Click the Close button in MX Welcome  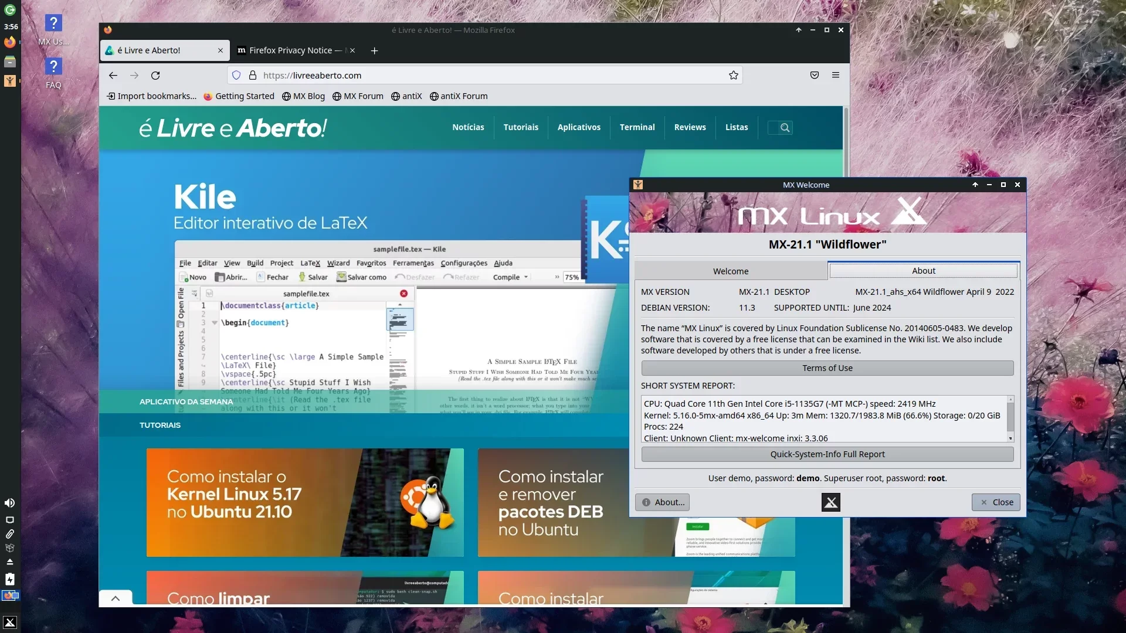click(x=996, y=502)
